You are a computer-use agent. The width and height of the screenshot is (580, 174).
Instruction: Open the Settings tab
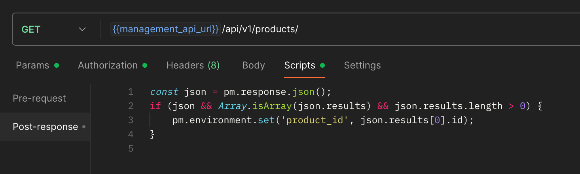click(x=362, y=65)
